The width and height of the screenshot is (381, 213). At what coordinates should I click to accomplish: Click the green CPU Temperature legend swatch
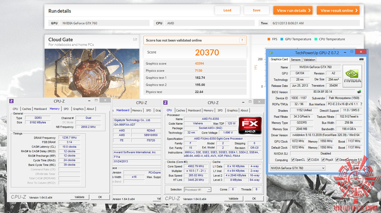tap(316, 39)
